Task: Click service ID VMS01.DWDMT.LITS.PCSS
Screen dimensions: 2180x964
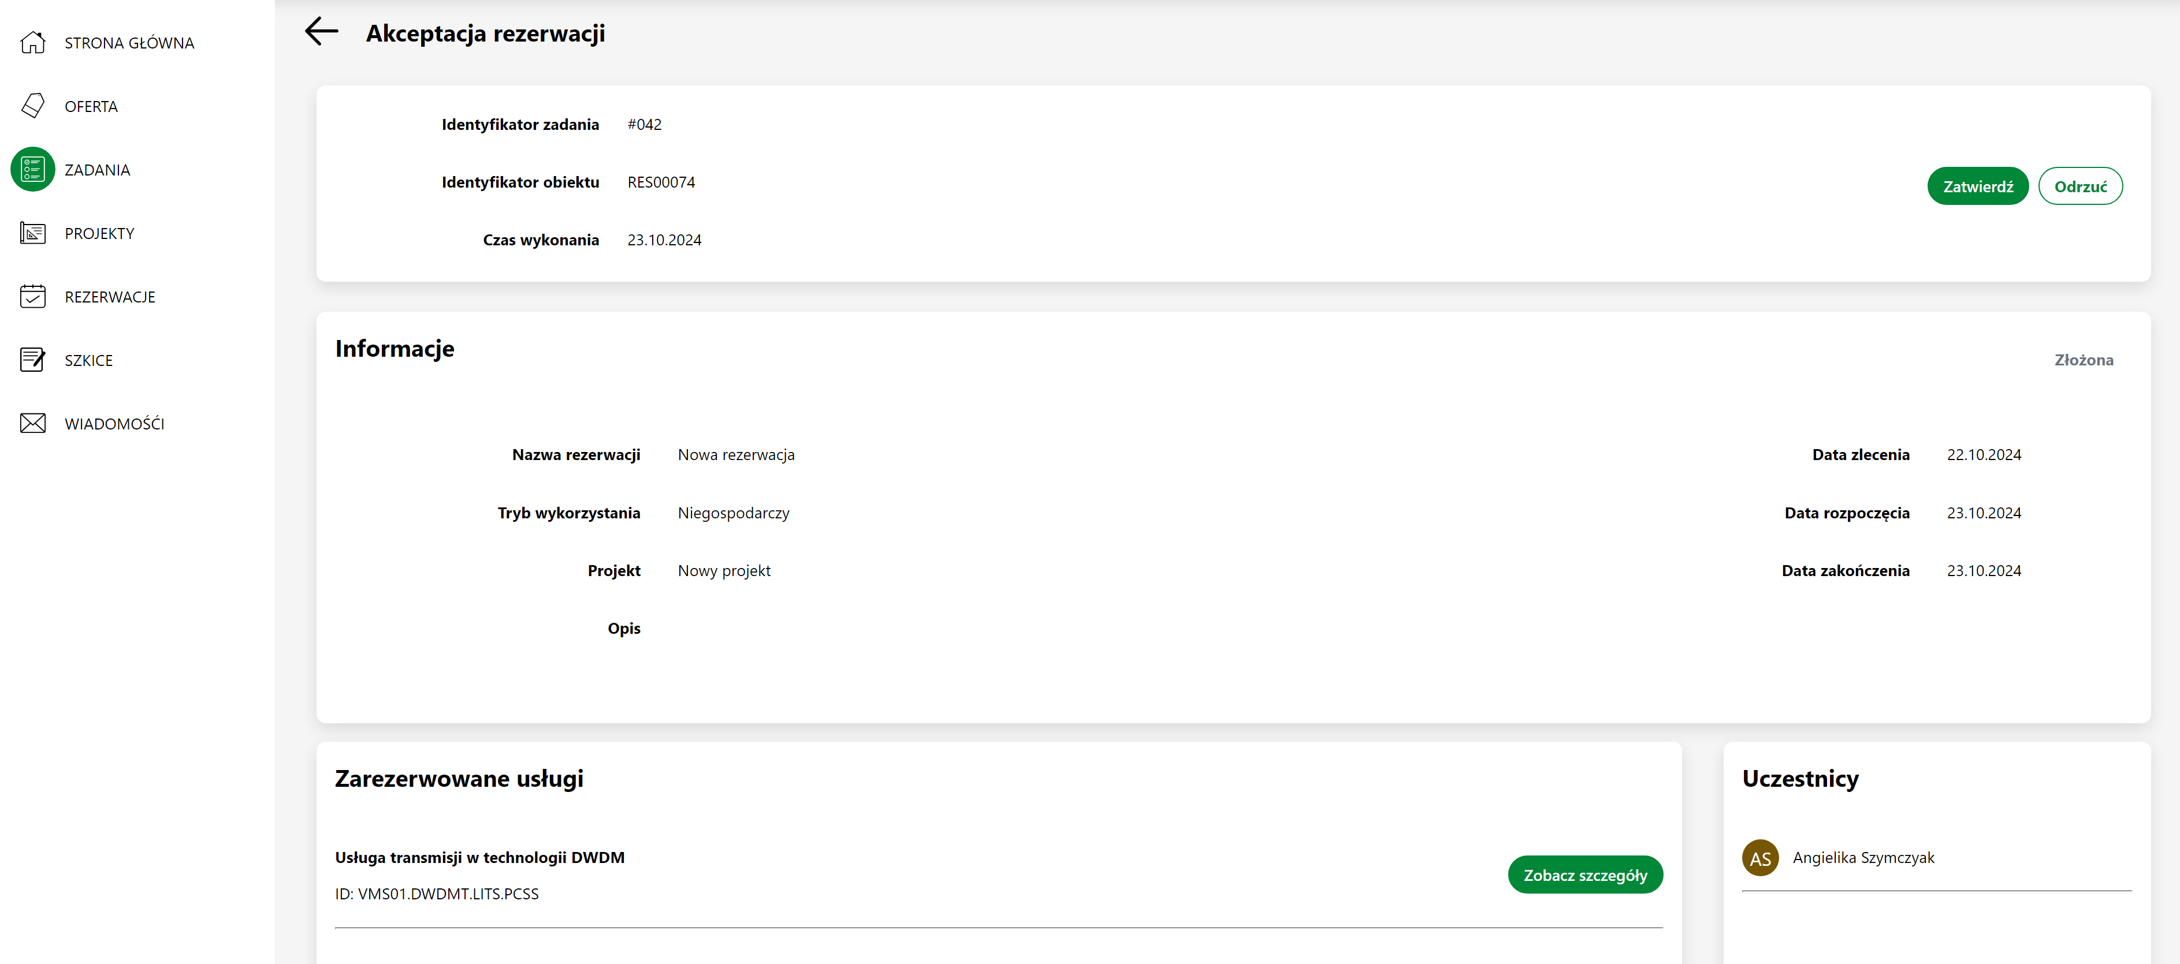Action: (437, 894)
